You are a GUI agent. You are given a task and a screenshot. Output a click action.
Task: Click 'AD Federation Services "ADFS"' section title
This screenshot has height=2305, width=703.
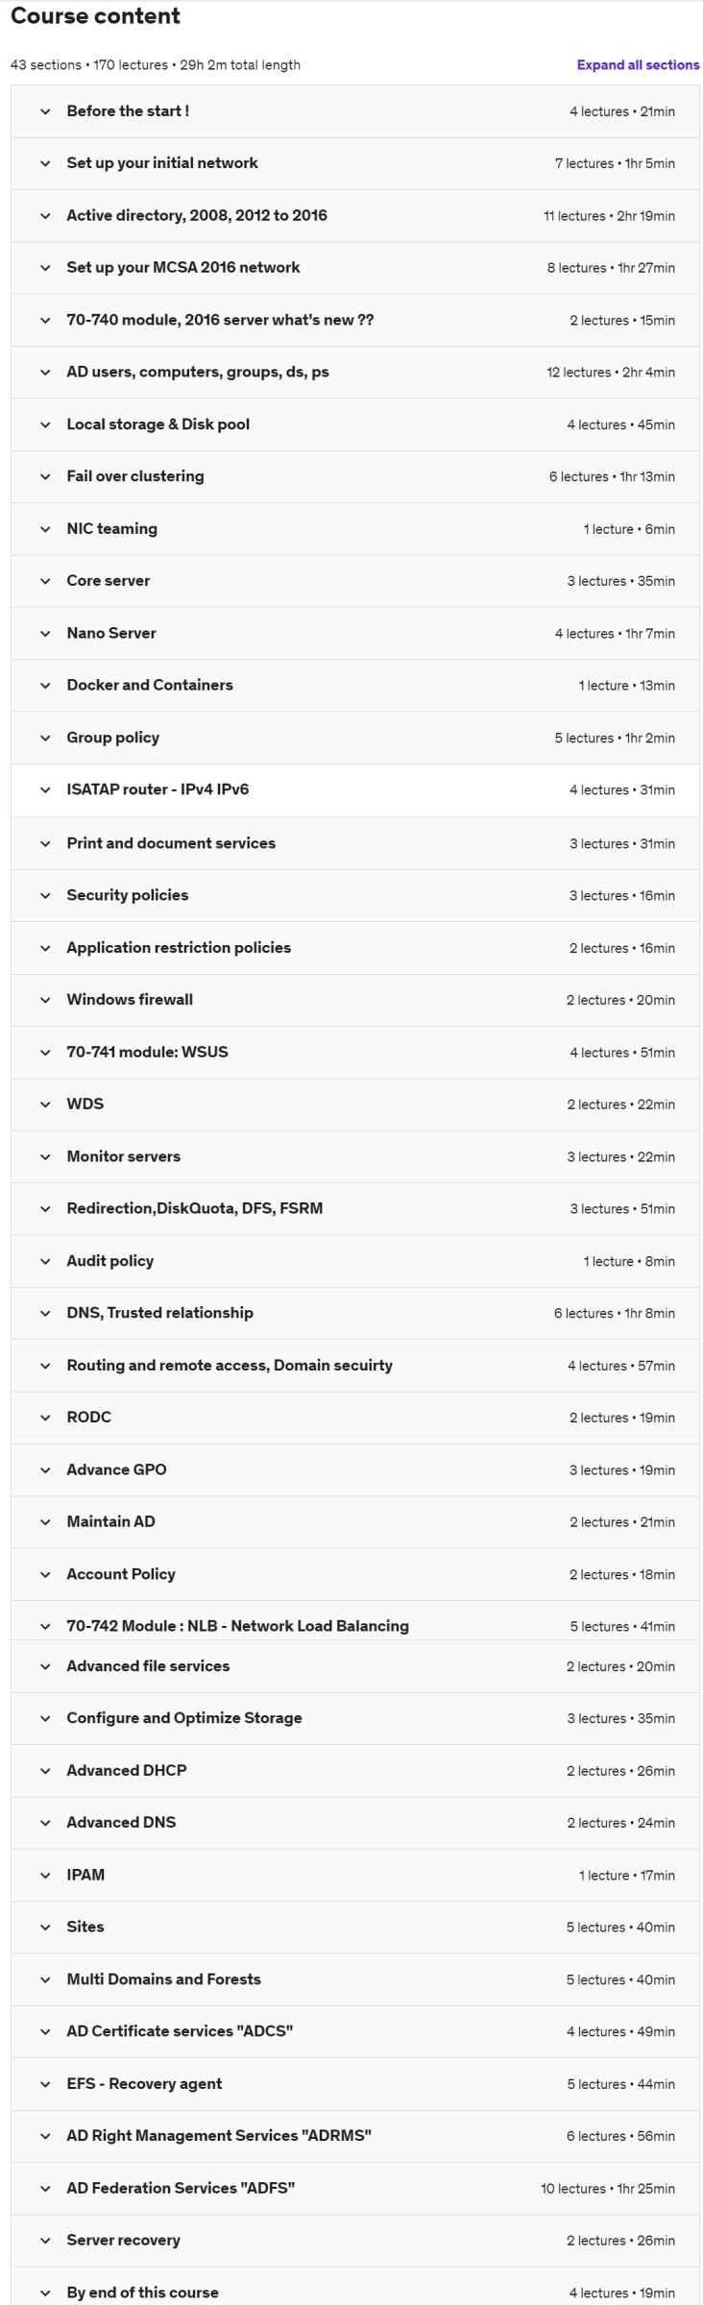pos(181,2188)
